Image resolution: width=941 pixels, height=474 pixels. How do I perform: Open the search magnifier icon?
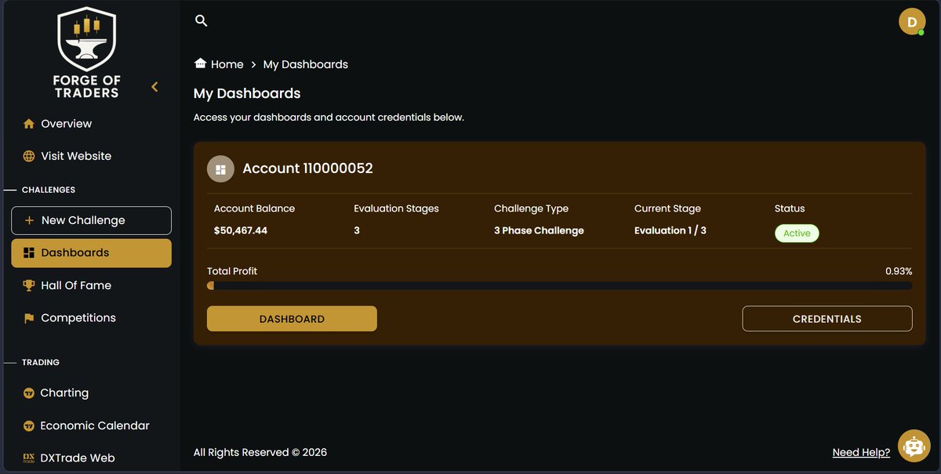pos(202,21)
